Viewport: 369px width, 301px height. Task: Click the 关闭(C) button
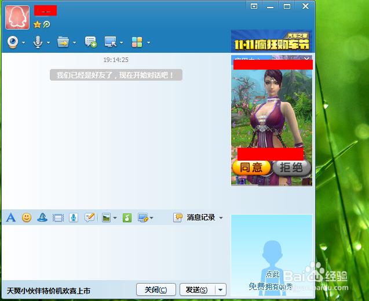tap(156, 289)
